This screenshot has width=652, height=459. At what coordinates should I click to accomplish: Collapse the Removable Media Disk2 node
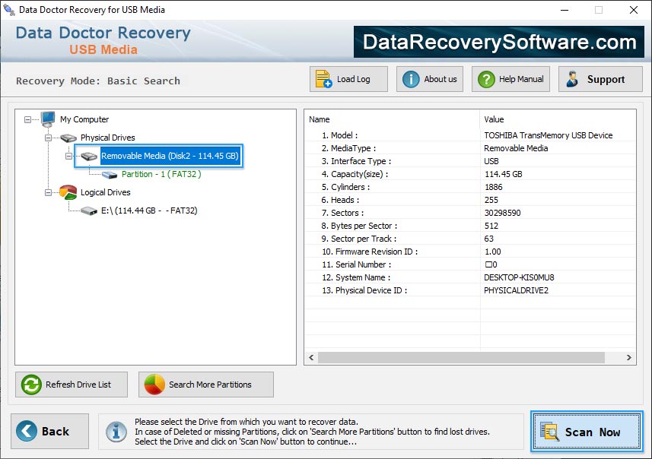[69, 156]
